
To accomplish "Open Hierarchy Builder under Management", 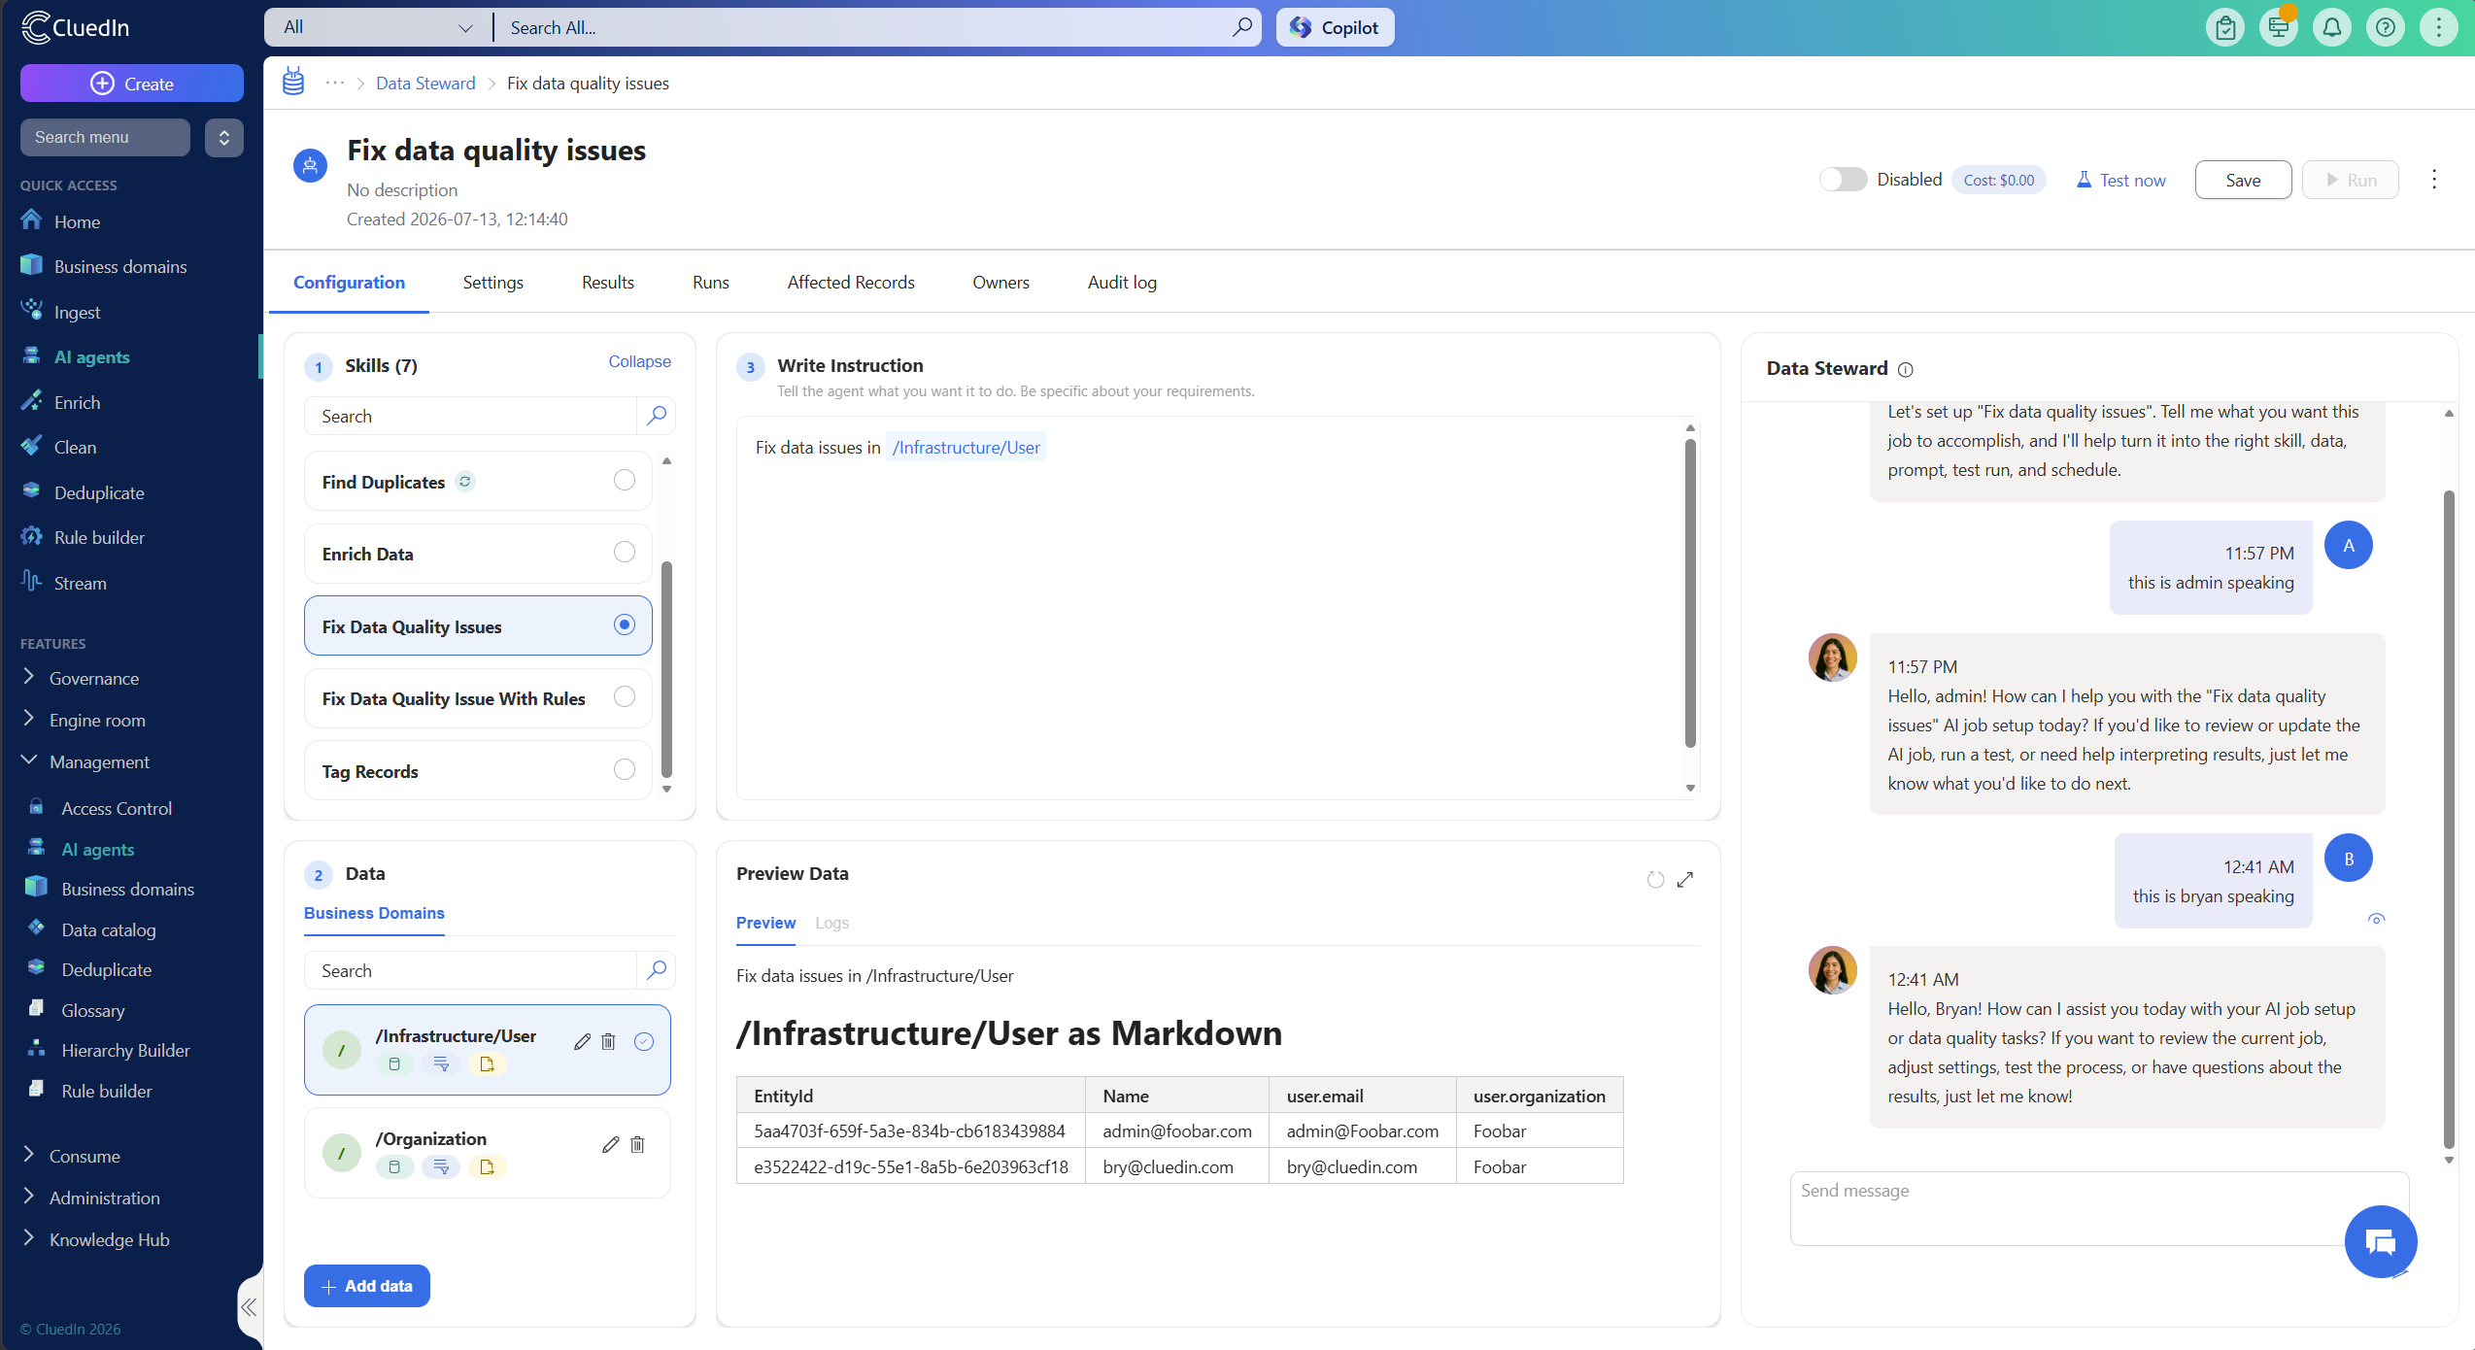I will click(125, 1050).
